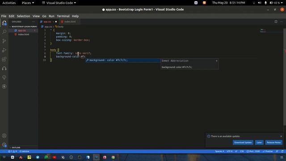Open the YouTube icon in the dock
This screenshot has width=286, height=161.
[x=55, y=157]
